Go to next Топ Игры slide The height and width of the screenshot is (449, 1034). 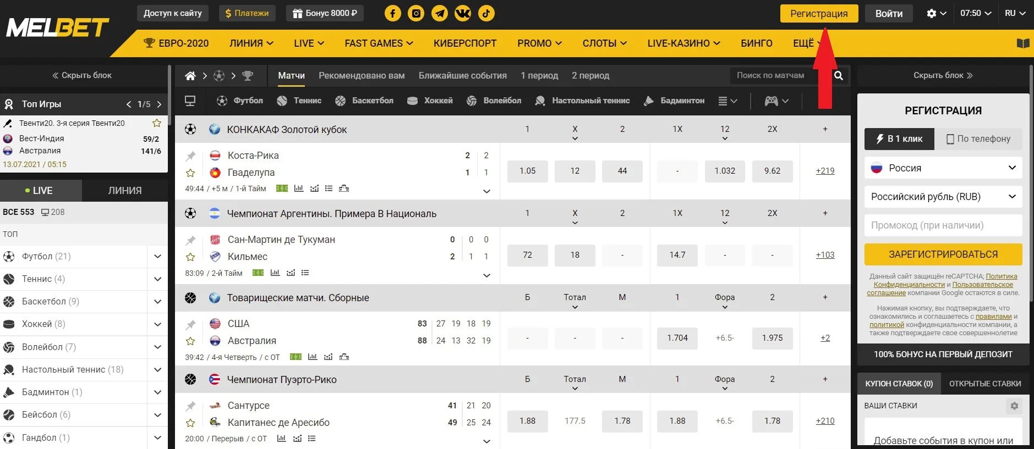coord(160,104)
